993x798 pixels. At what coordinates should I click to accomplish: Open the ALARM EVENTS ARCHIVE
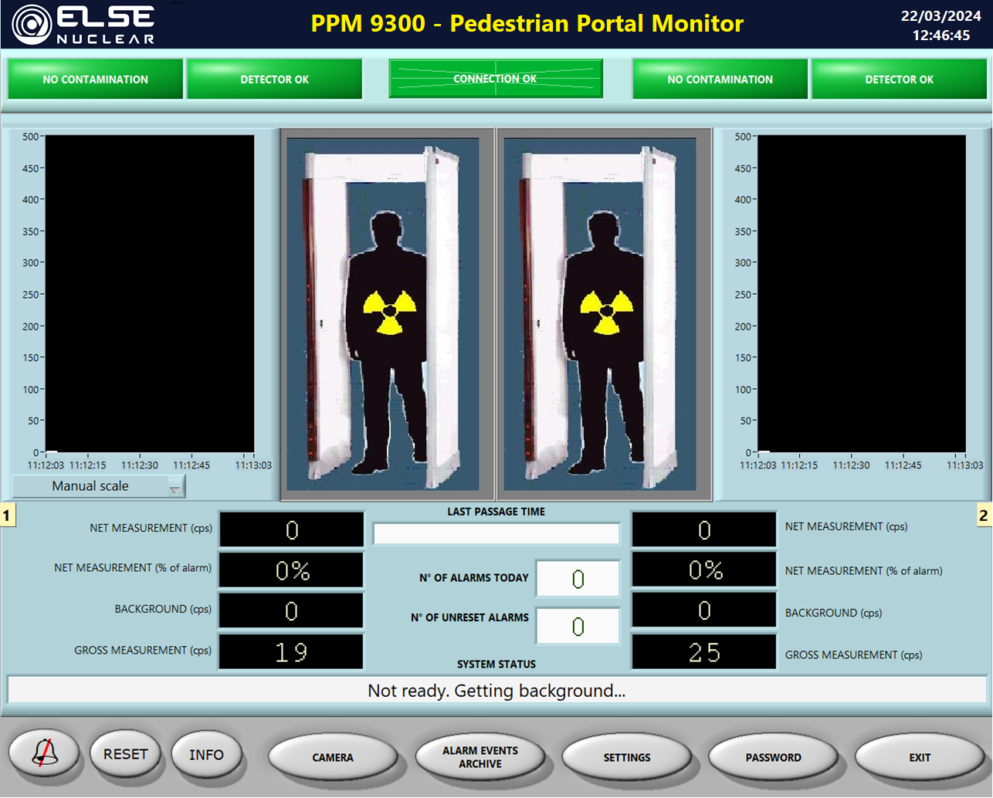[x=480, y=757]
